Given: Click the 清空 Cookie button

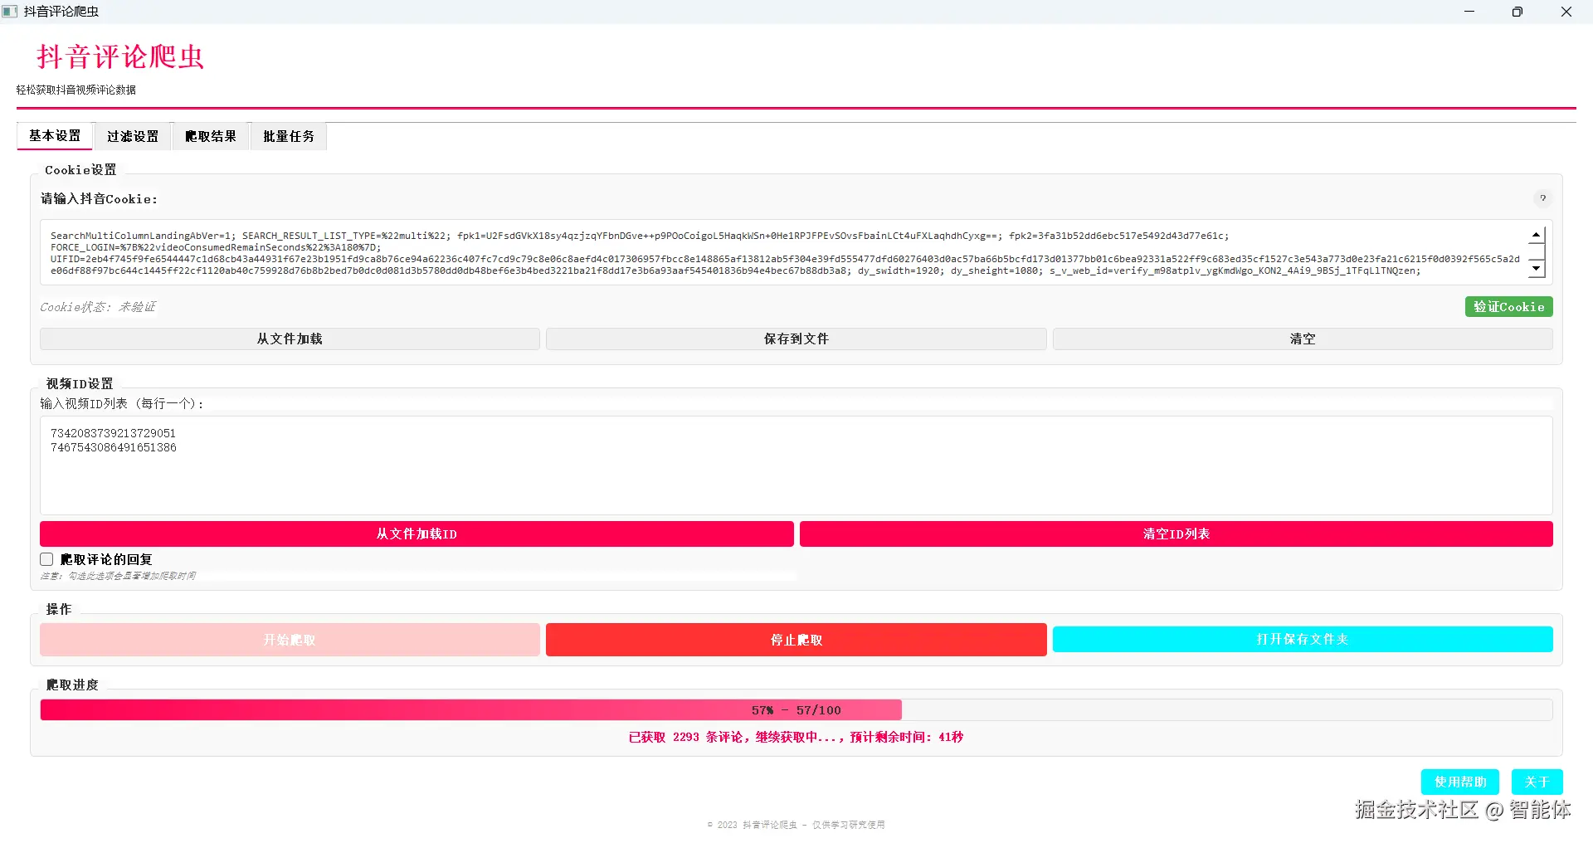Looking at the screenshot, I should [1303, 339].
